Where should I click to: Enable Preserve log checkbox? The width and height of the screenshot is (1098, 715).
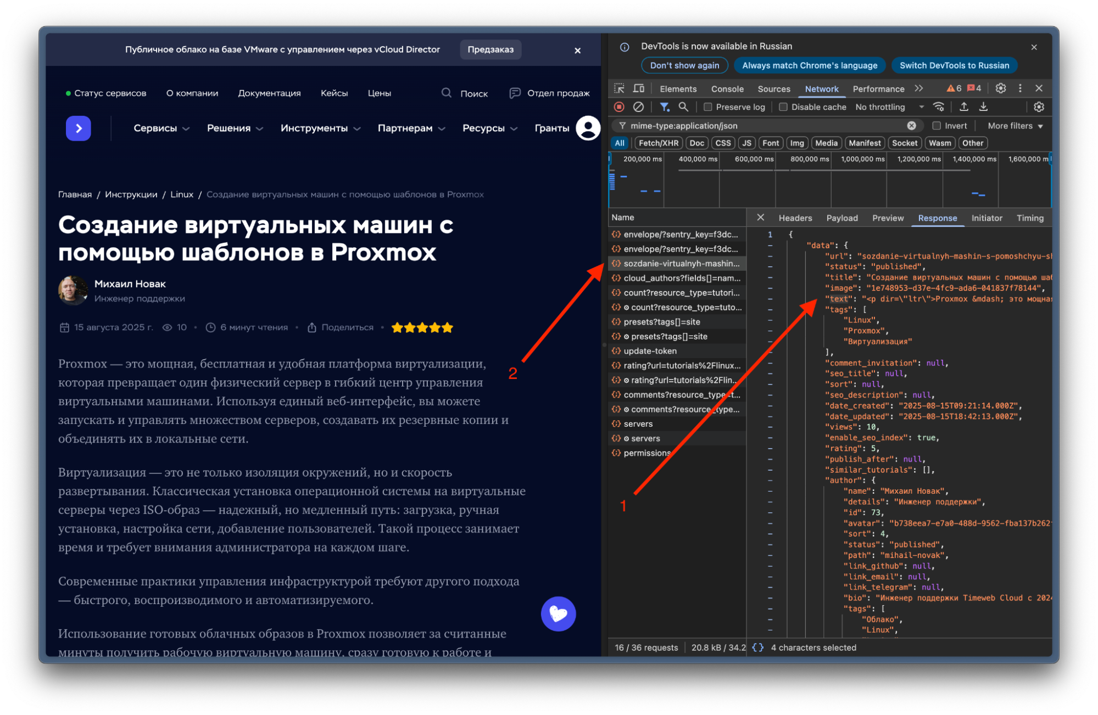coord(708,107)
